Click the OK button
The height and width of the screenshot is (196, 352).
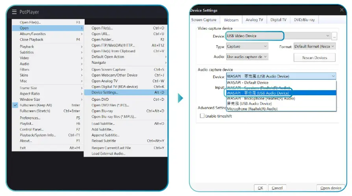point(260,188)
